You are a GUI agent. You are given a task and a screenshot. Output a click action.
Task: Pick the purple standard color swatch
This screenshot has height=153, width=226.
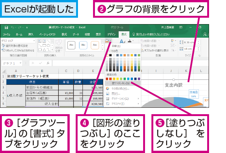pyautogui.click(x=139, y=79)
